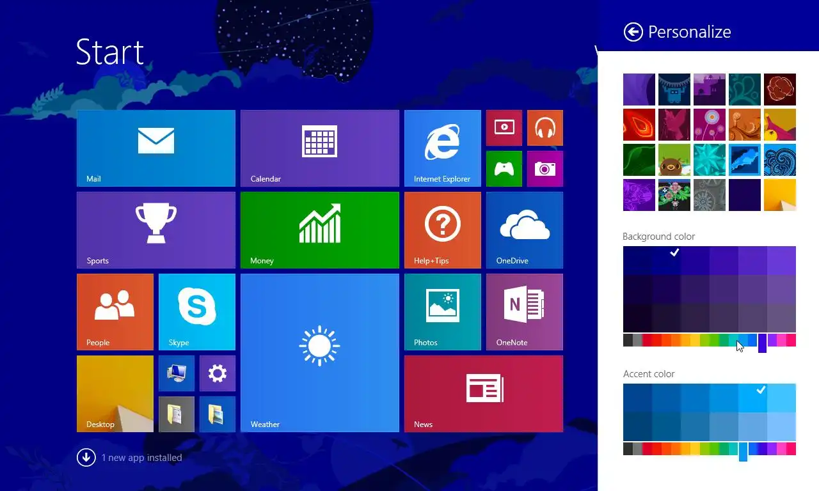Select the yellow desktop wallpaper thumbnail

[780, 195]
